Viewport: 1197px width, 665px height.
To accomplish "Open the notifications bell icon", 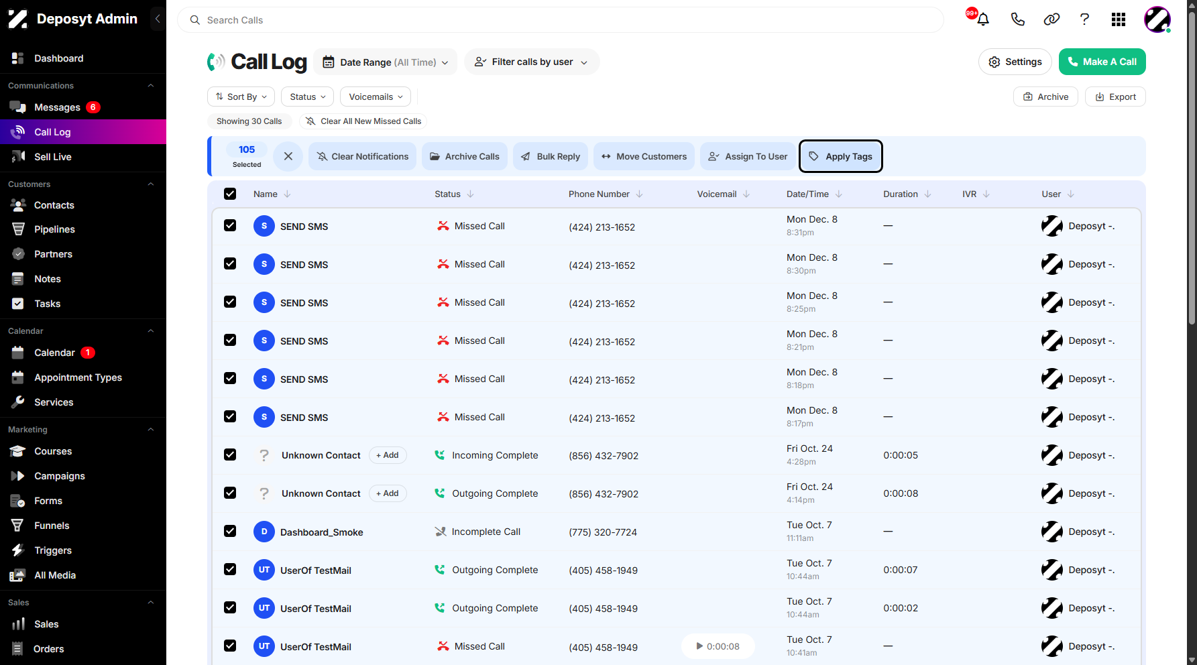I will tap(983, 19).
